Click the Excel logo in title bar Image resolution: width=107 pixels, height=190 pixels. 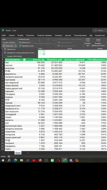(x=3, y=30)
